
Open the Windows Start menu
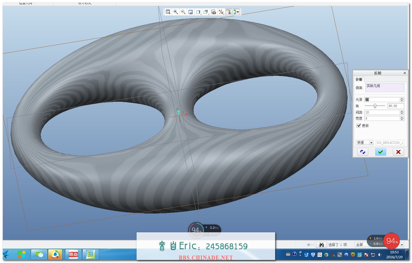(6, 254)
